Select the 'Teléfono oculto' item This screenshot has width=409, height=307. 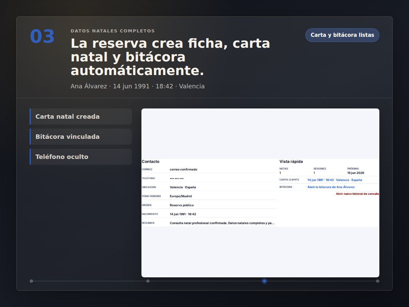tap(81, 157)
